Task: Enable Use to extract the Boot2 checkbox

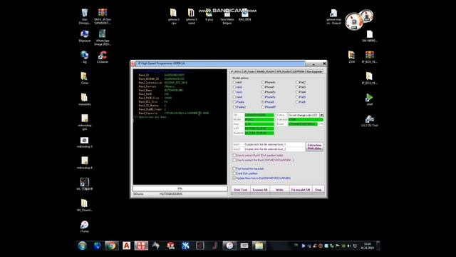Action: click(263, 160)
